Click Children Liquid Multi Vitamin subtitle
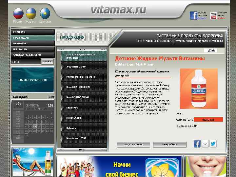 point(135,65)
